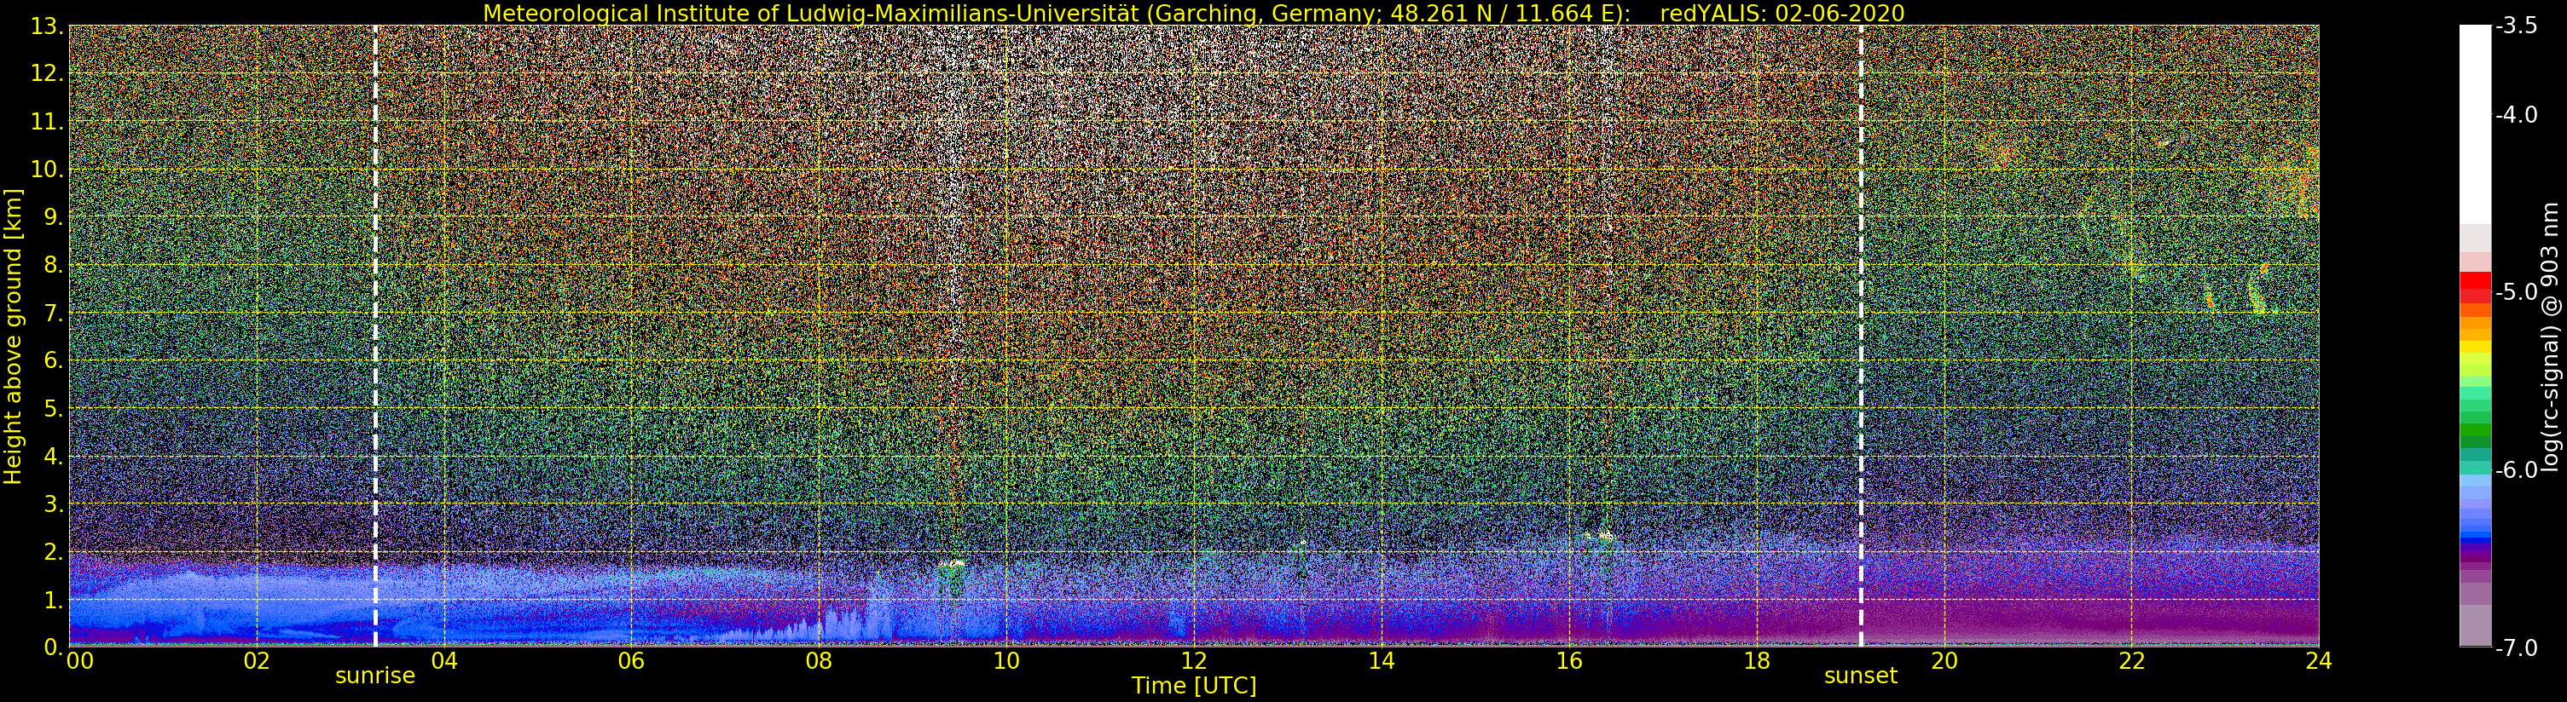
Task: Click the '6.' height tick label
Action: [53, 360]
